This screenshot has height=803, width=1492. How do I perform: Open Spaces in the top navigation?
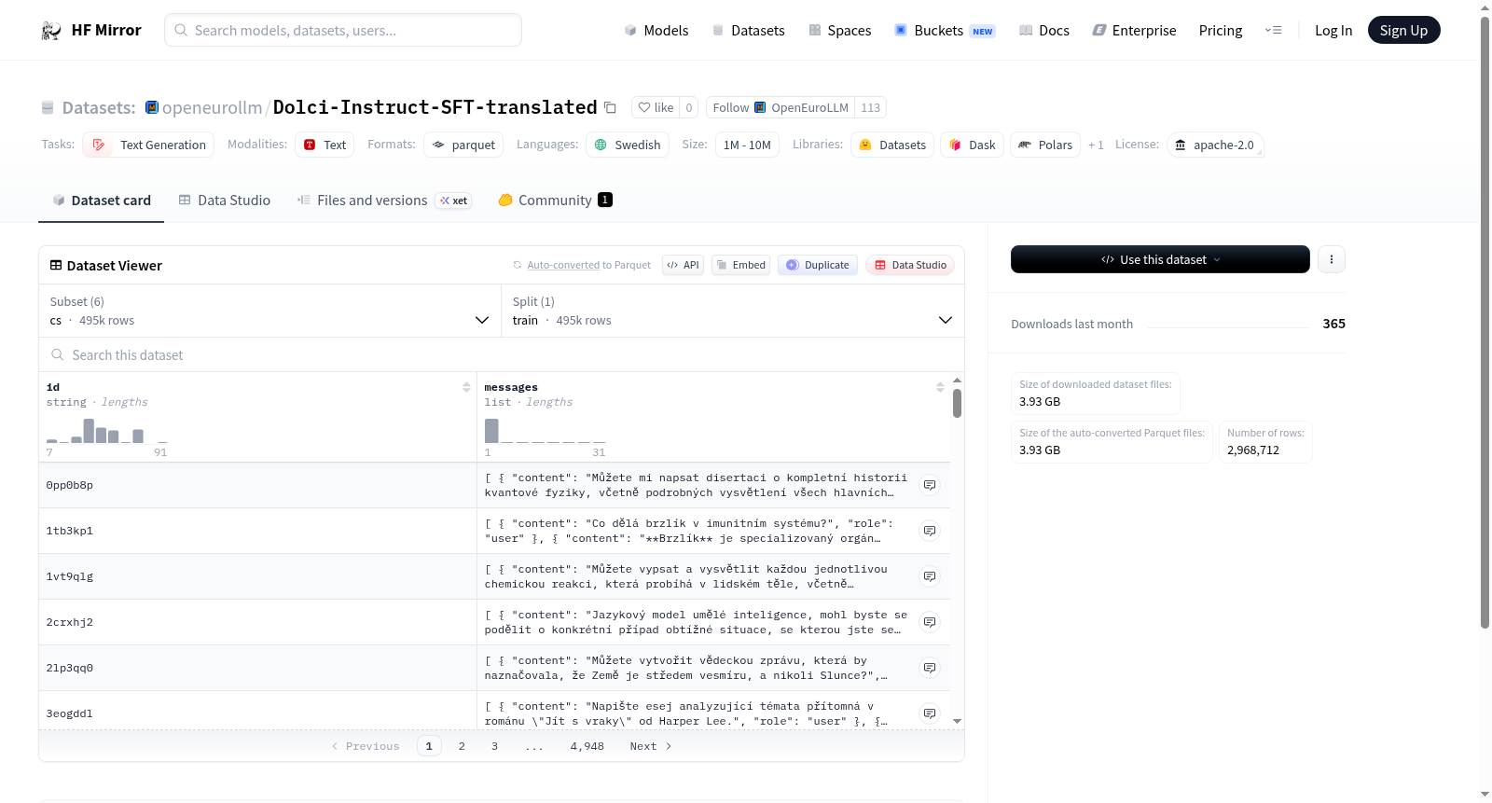tap(840, 31)
